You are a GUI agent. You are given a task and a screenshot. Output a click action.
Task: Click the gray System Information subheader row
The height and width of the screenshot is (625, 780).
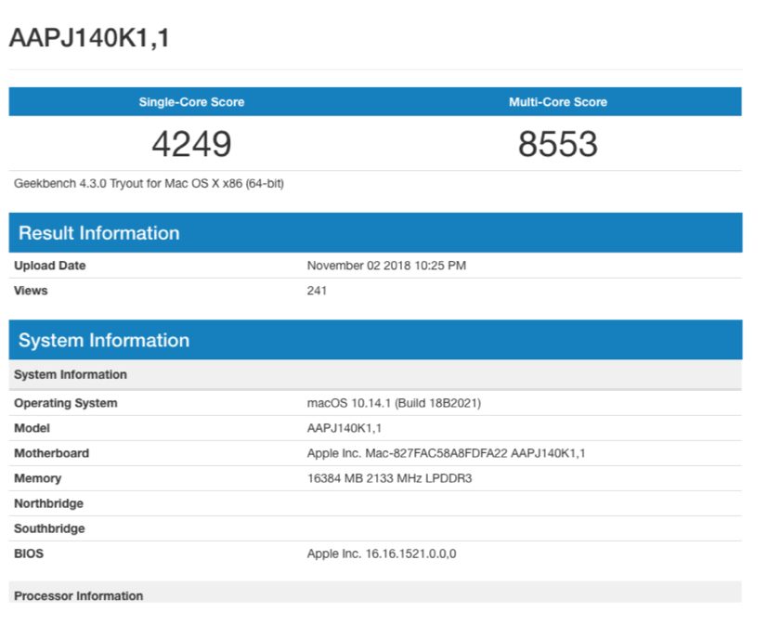pos(71,375)
